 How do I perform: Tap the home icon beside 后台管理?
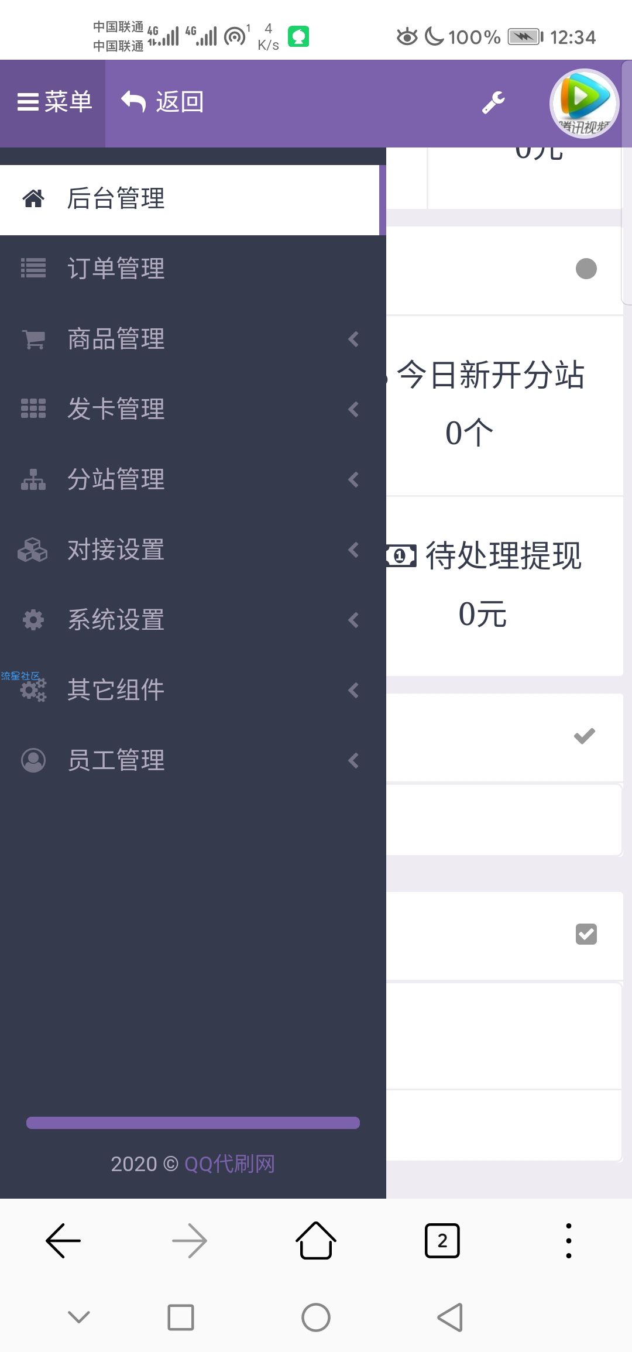[x=33, y=198]
